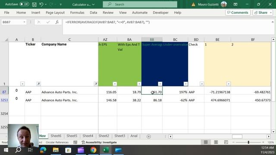Switch to the Anal sheet tab

[134, 136]
